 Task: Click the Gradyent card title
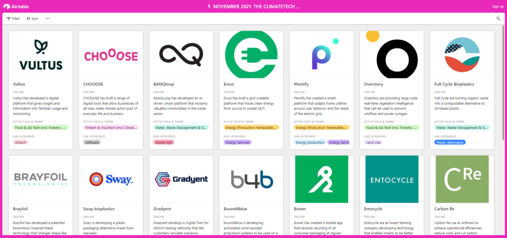pos(162,209)
